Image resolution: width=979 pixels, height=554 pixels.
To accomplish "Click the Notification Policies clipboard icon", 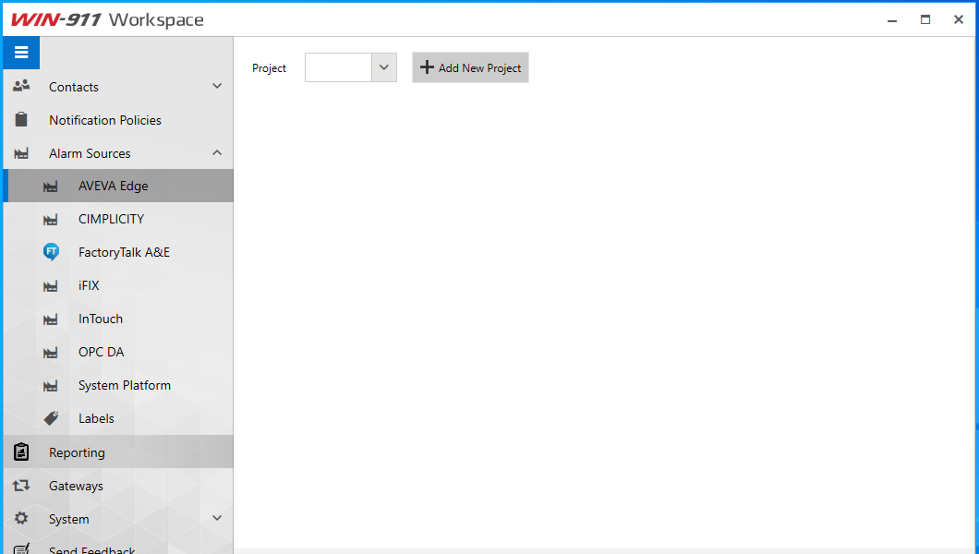I will (21, 119).
